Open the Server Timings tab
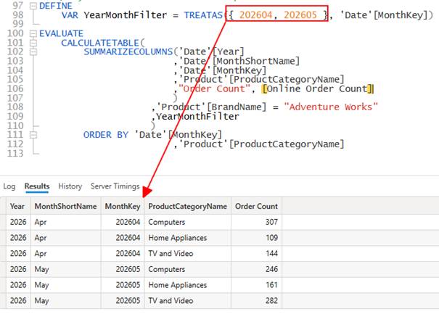This screenshot has width=439, height=314. point(115,186)
